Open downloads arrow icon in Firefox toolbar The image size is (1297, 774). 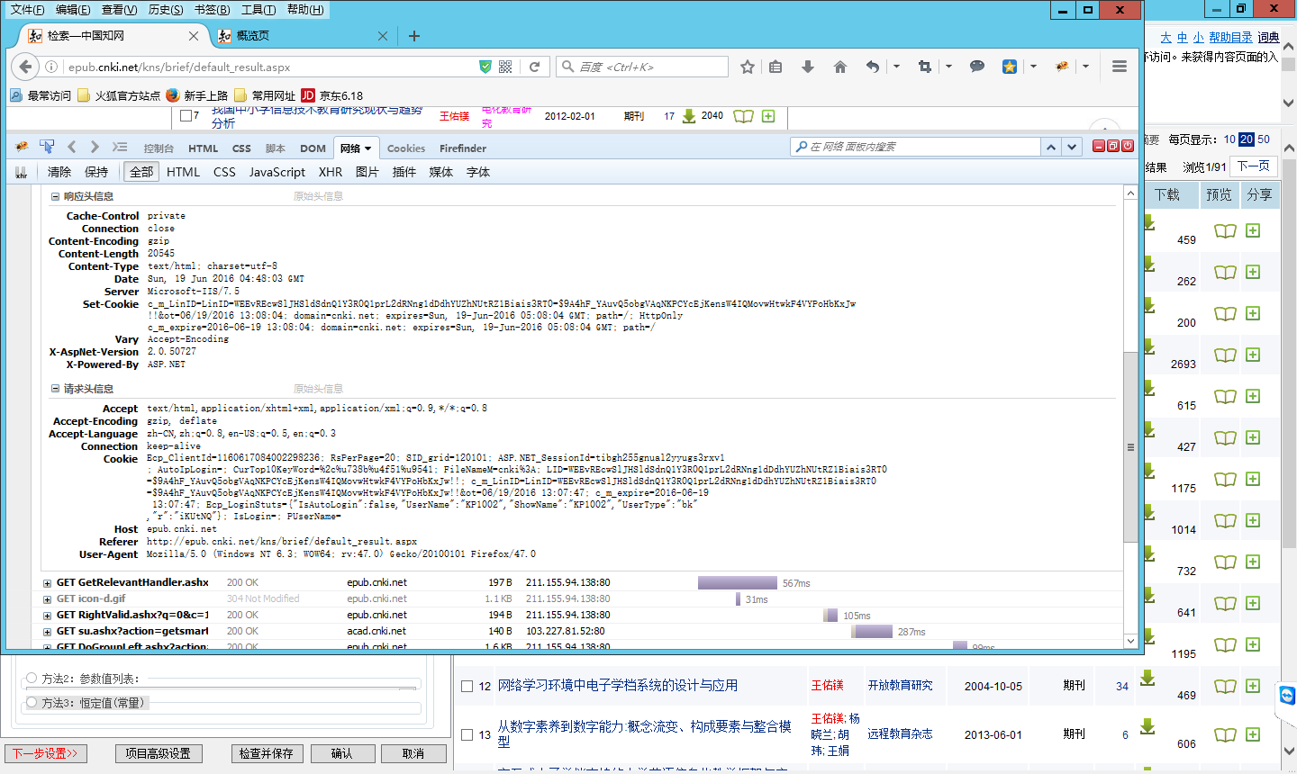808,67
